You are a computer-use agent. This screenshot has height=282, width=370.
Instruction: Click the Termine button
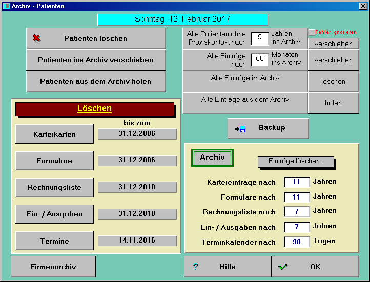tap(54, 241)
